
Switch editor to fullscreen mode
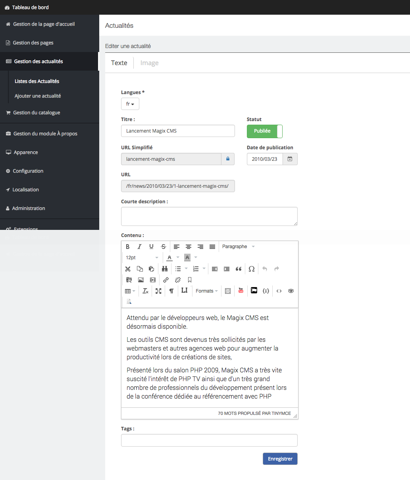click(158, 291)
